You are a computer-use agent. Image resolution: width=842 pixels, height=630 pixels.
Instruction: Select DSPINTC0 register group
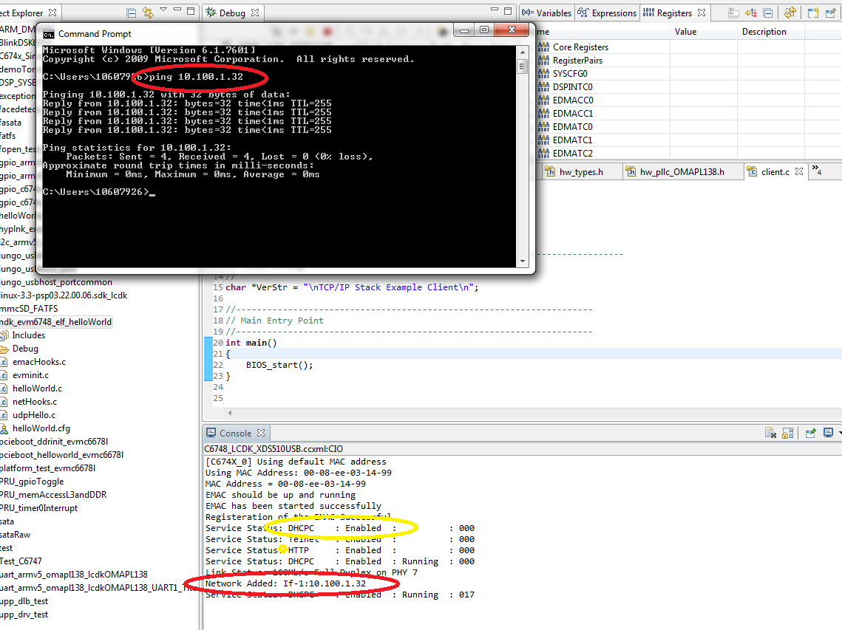(x=573, y=87)
